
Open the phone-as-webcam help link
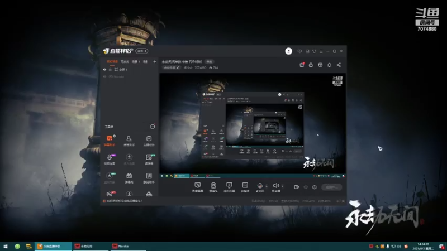click(x=125, y=201)
